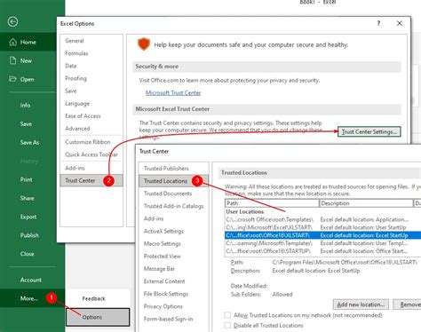This screenshot has width=421, height=332.
Task: Select the Office16\STARTUP\ Office Start row
Action: 322,251
